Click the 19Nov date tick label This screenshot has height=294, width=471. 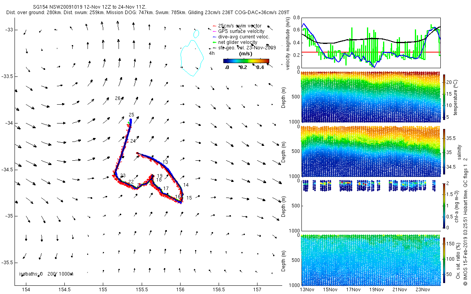[x=376, y=290]
